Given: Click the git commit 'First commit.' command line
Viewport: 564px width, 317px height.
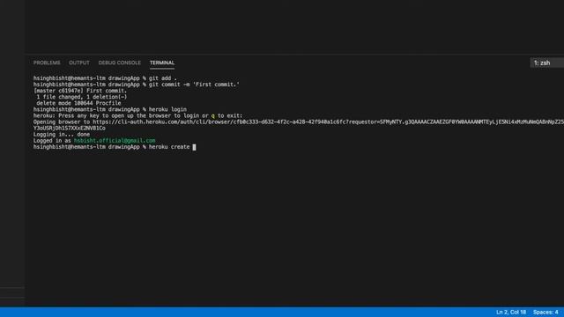Looking at the screenshot, I should coord(137,85).
